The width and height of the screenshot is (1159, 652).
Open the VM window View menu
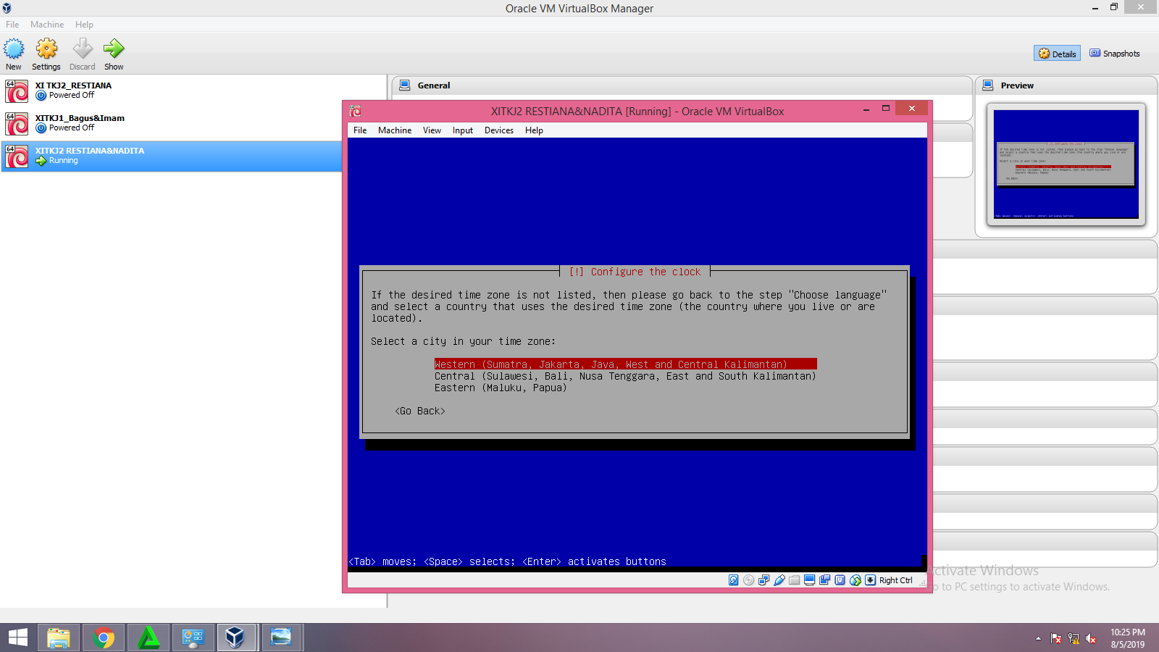(x=432, y=130)
